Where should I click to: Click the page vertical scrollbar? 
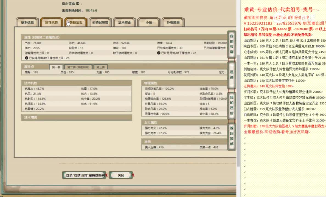(x=238, y=110)
